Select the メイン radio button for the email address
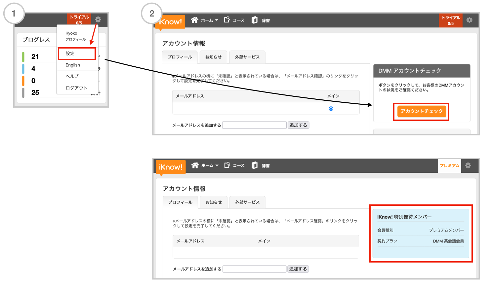The image size is (490, 284). point(331,109)
